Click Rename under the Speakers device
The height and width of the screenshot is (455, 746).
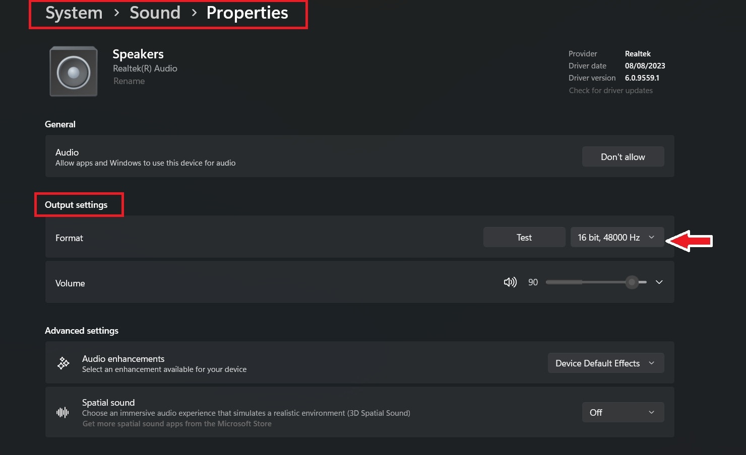coord(129,81)
